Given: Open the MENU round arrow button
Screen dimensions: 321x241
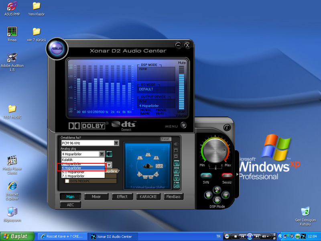Looking at the screenshot, I should (183, 125).
